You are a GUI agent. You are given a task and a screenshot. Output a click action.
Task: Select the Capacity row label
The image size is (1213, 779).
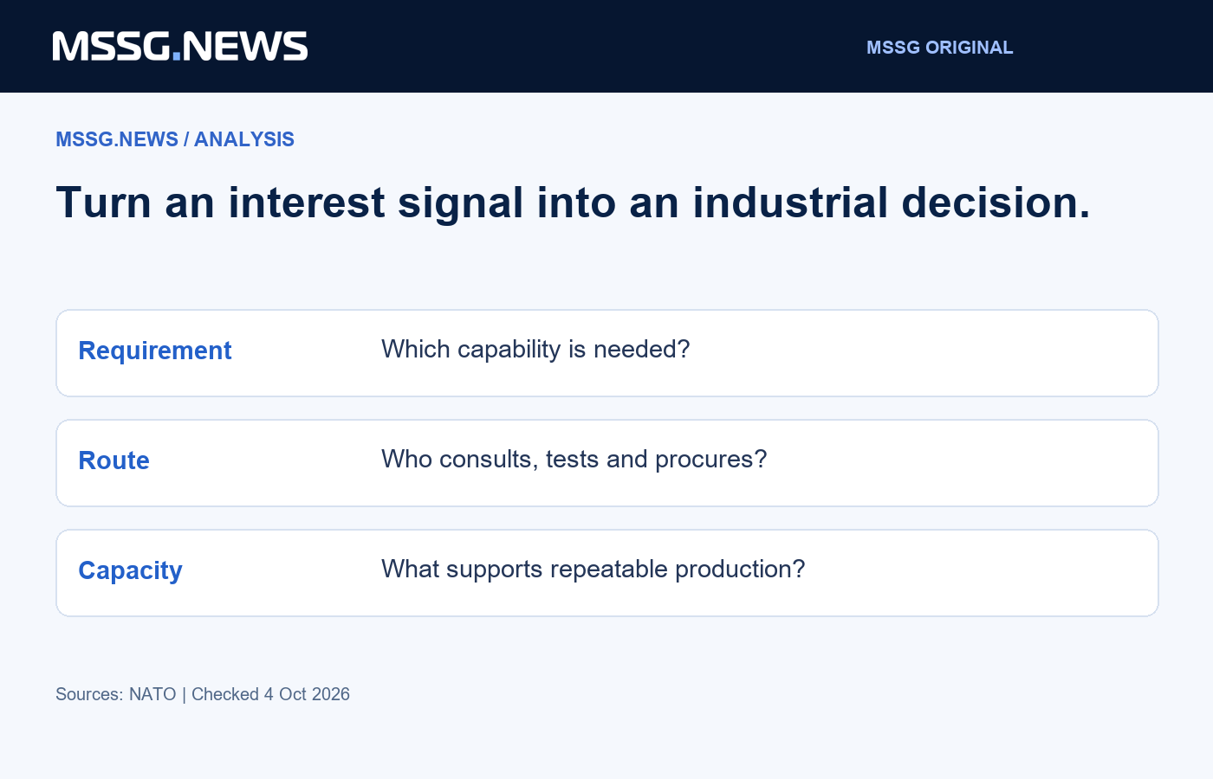click(130, 570)
